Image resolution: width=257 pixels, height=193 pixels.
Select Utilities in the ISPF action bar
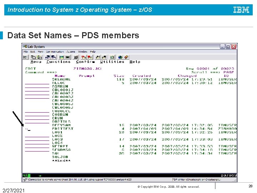click(x=112, y=62)
